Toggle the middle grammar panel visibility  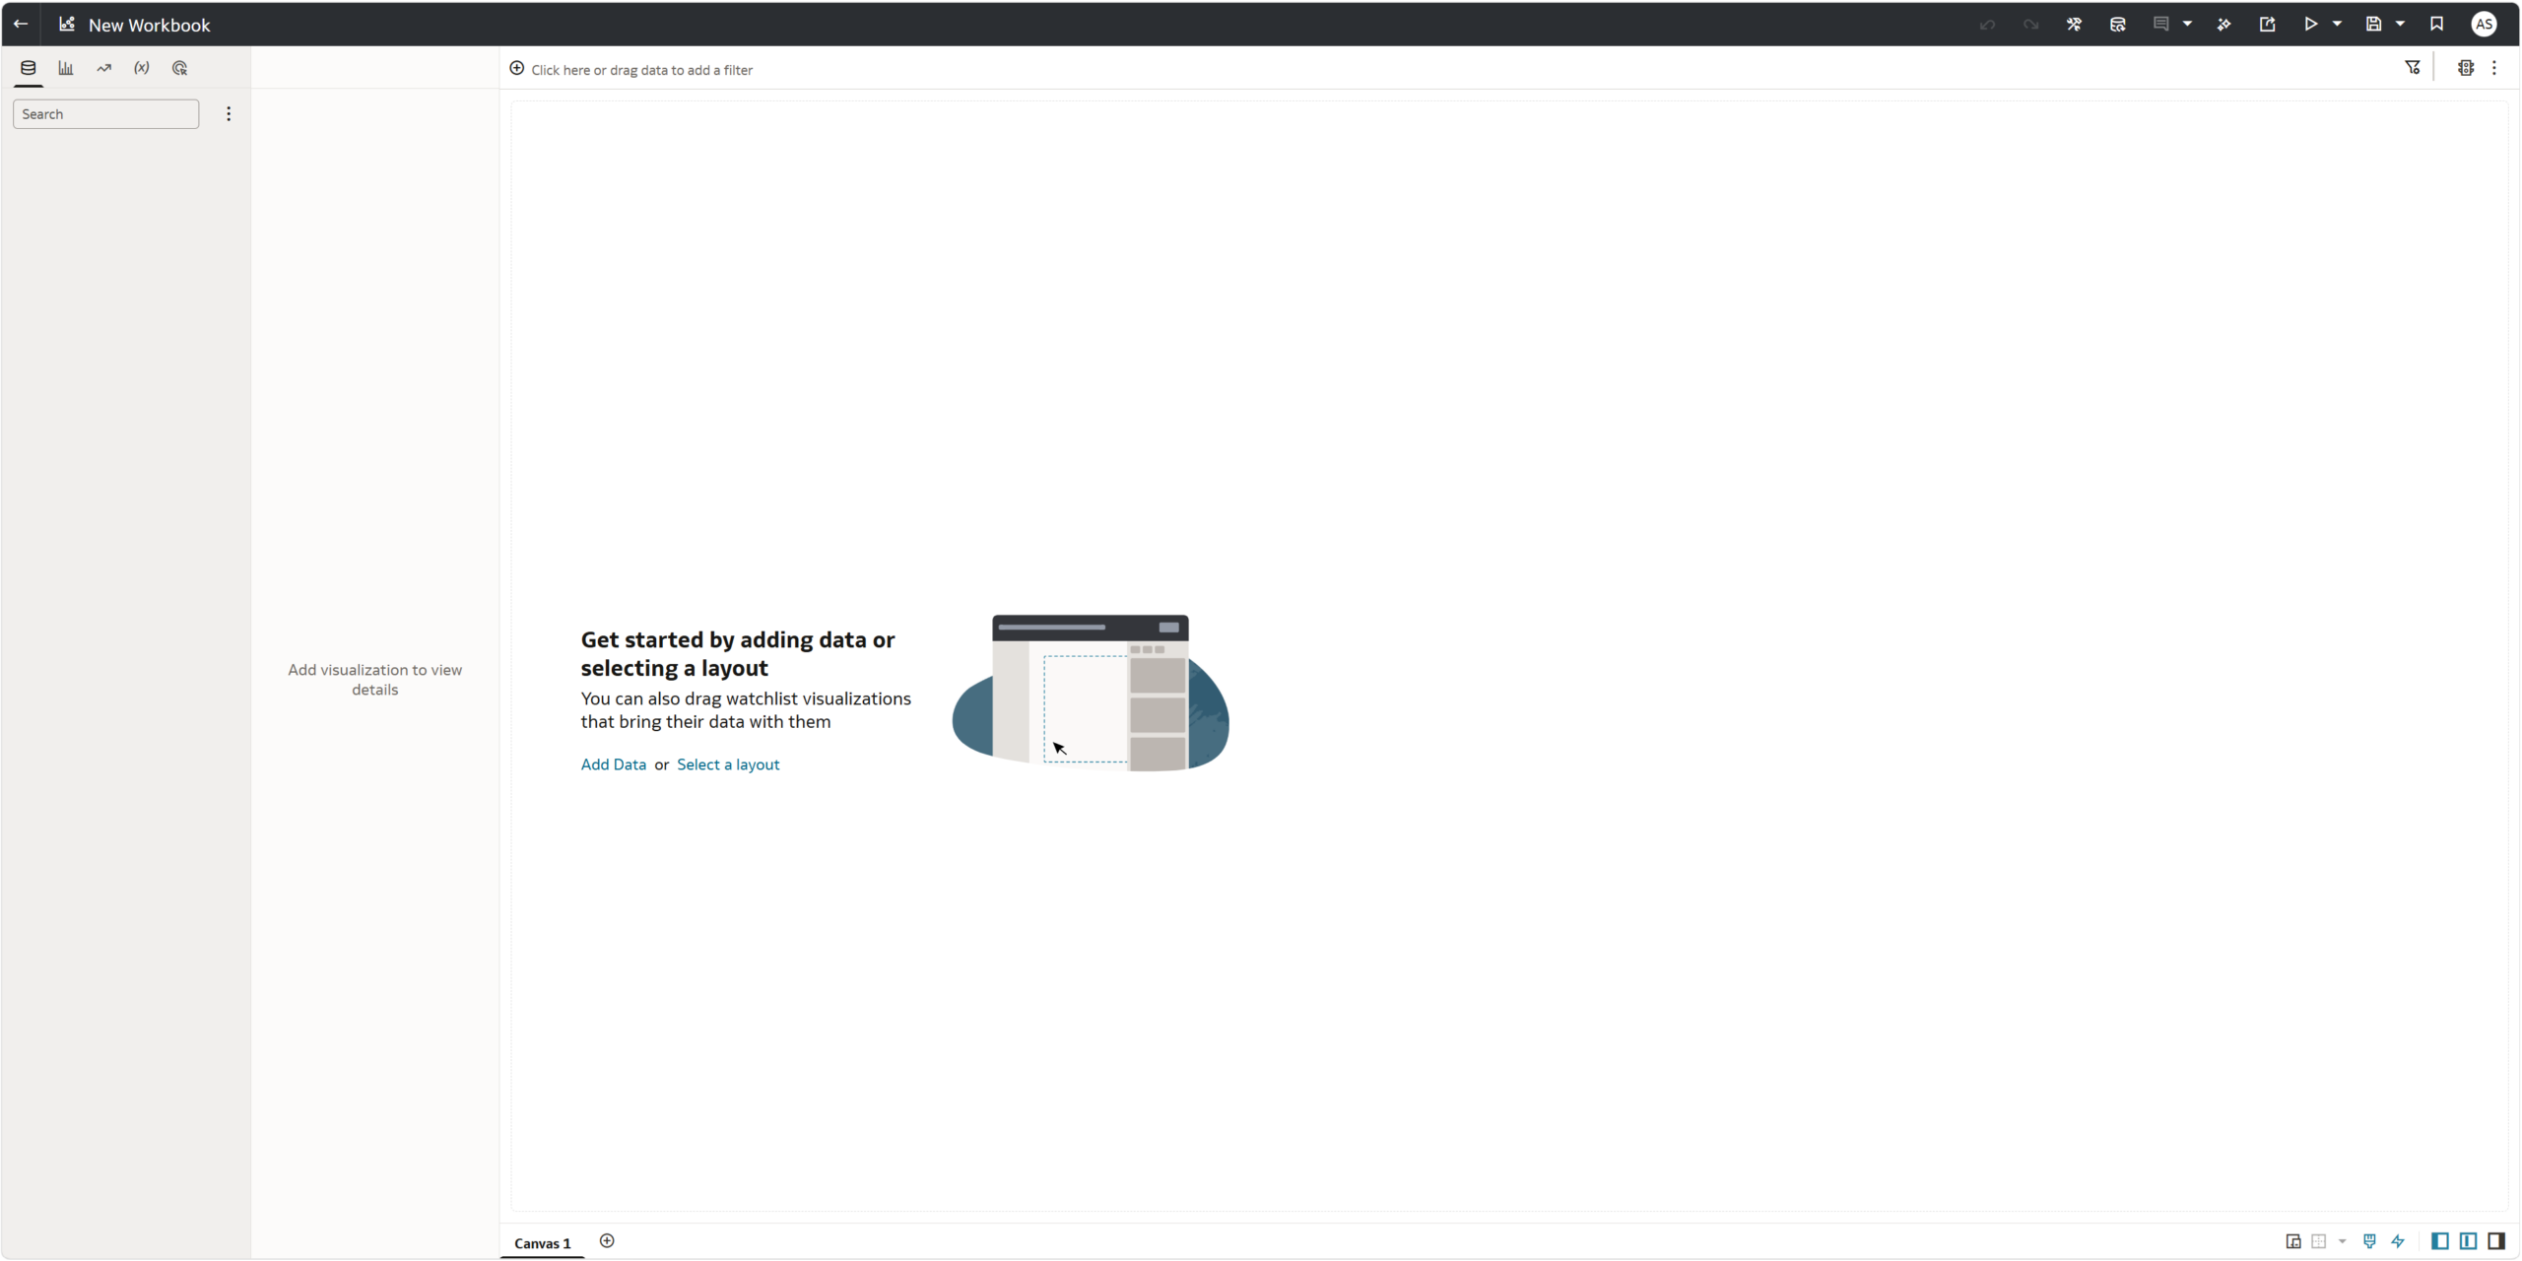point(2468,1241)
